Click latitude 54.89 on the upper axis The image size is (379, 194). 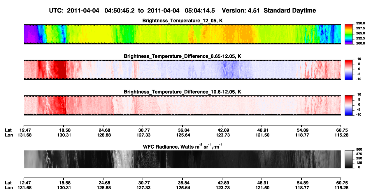click(x=301, y=130)
